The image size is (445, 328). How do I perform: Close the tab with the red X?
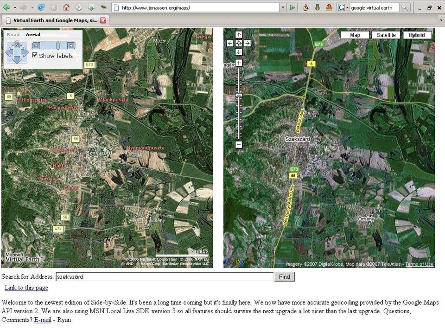(103, 20)
